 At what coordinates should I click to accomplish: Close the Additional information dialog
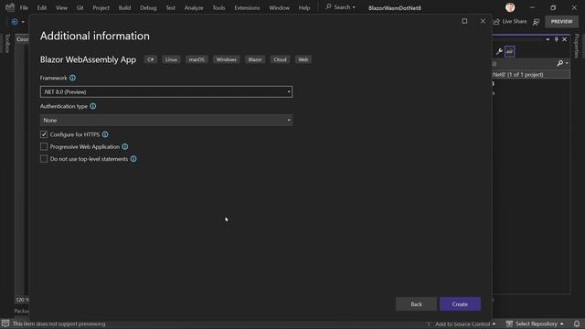tap(483, 21)
